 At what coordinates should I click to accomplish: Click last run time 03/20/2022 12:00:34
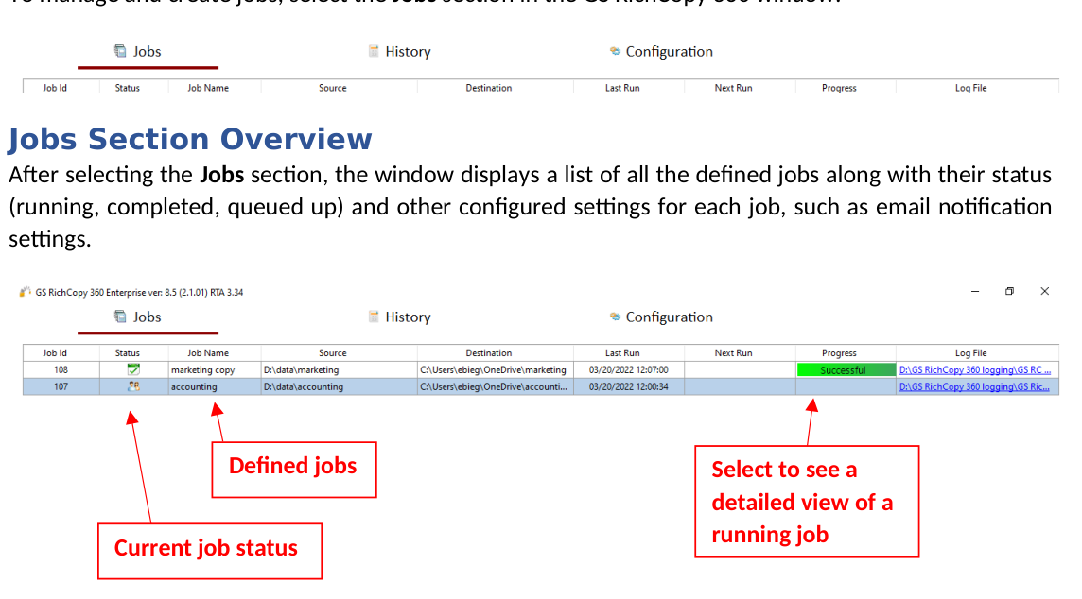[629, 386]
